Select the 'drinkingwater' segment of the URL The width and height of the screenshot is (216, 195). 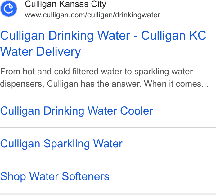pos(137,15)
